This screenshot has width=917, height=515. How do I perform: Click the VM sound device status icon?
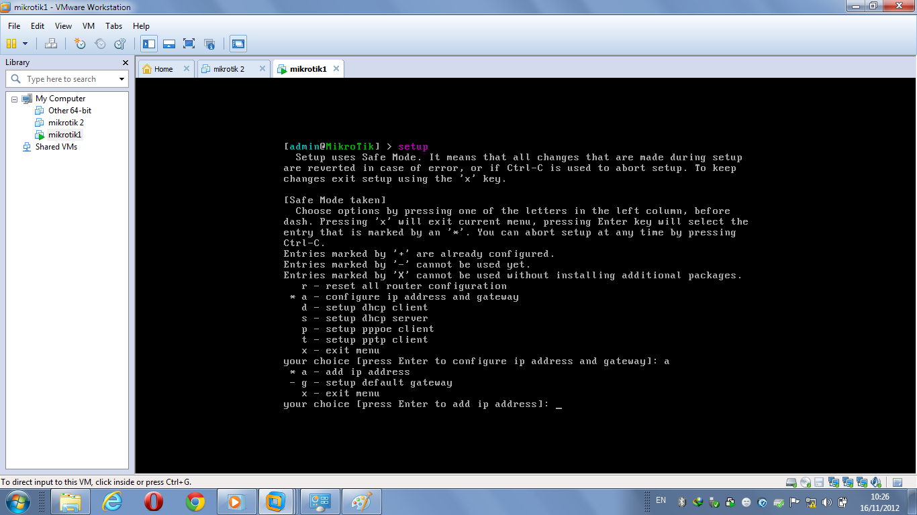[876, 481]
